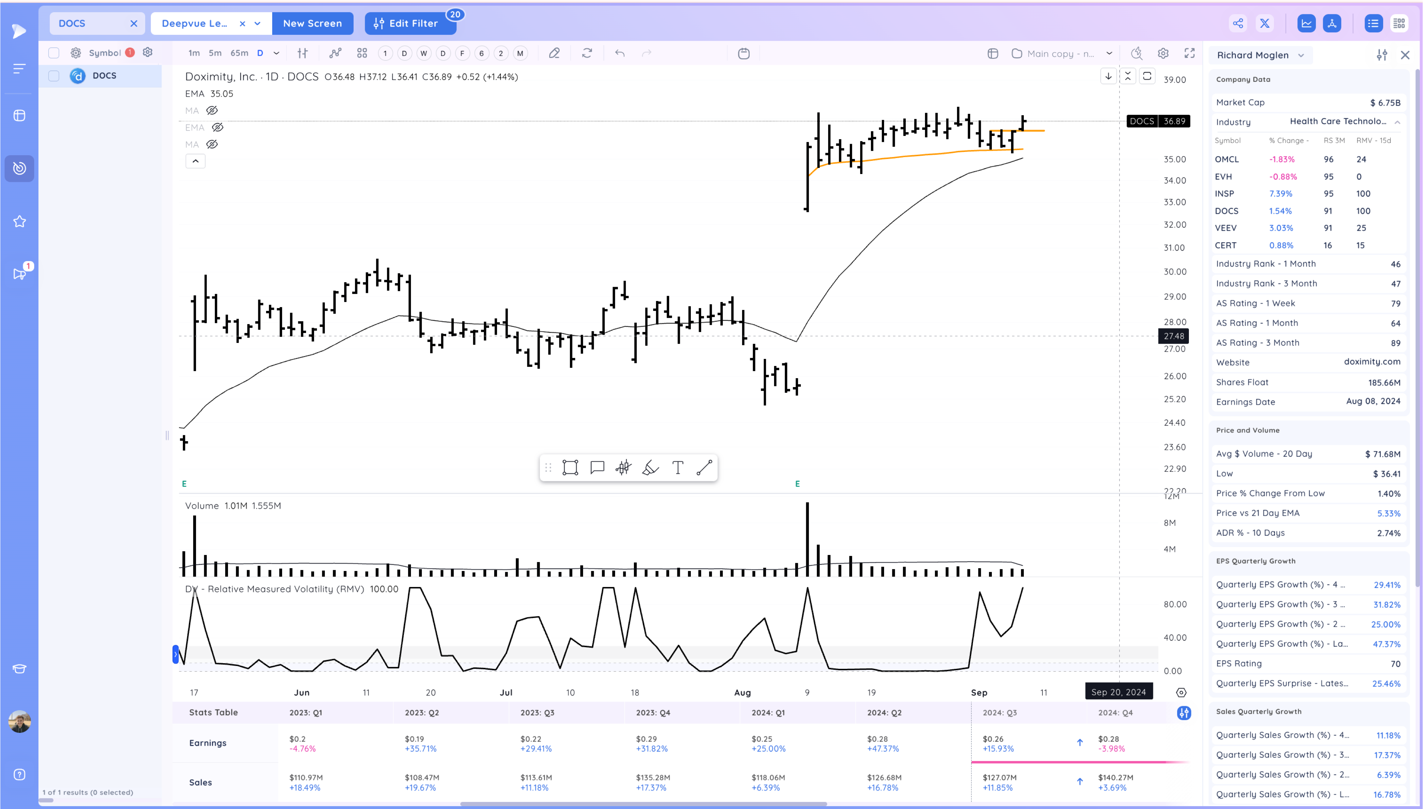Viewport: 1423px width, 809px height.
Task: Open the chart settings gear icon
Action: pos(1163,53)
